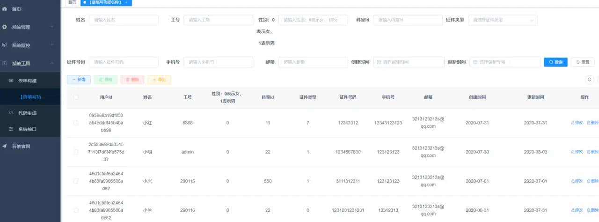Click the blue 搜索 button
The image size is (599, 222).
pos(555,62)
